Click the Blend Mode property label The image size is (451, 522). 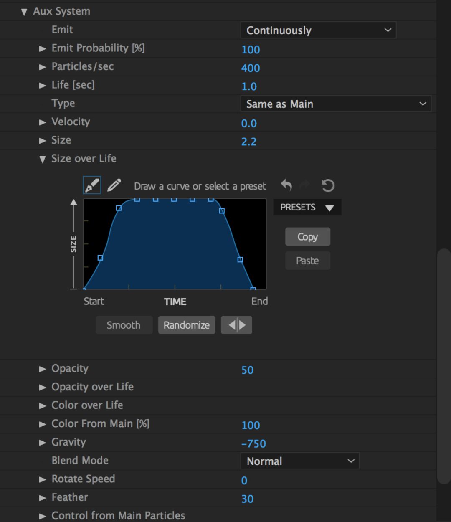pos(80,460)
